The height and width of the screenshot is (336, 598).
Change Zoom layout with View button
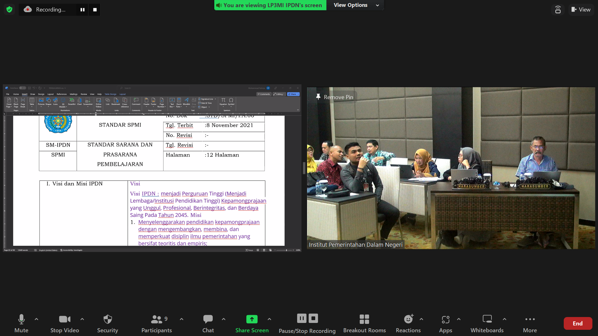point(581,10)
